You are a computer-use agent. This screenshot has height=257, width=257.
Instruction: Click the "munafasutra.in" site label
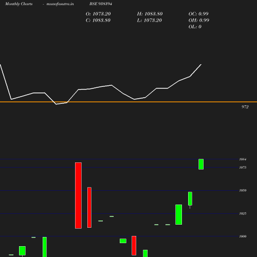coord(60,4)
